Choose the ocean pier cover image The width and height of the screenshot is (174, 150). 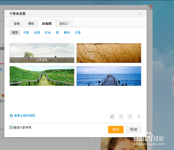(109, 76)
